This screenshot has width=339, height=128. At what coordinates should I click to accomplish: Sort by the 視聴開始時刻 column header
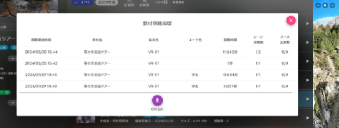point(41,40)
